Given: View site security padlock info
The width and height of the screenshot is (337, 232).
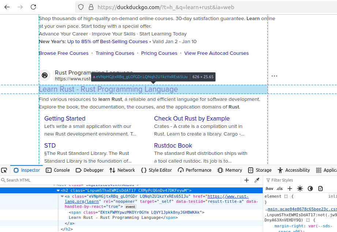Looking at the screenshot, I should [x=91, y=7].
